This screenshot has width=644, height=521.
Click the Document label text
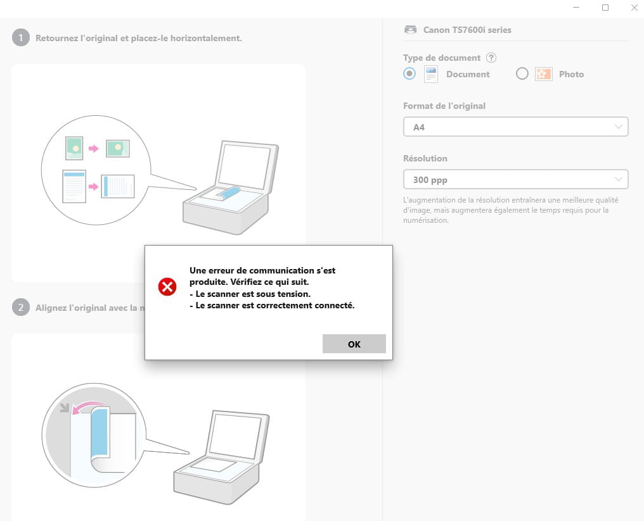pos(468,74)
